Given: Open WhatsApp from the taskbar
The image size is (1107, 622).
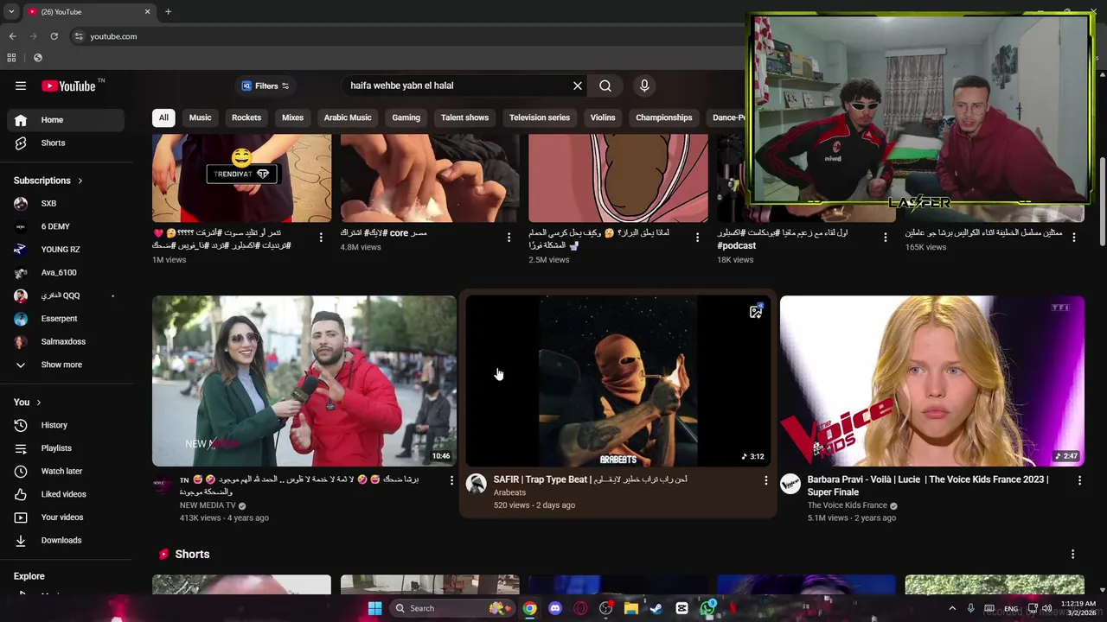Looking at the screenshot, I should click(x=707, y=608).
